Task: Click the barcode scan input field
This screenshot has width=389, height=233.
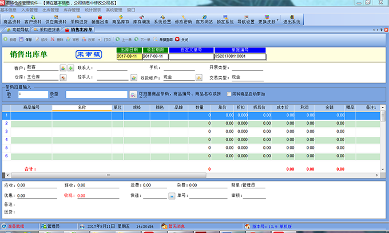Action: pyautogui.click(x=97, y=94)
